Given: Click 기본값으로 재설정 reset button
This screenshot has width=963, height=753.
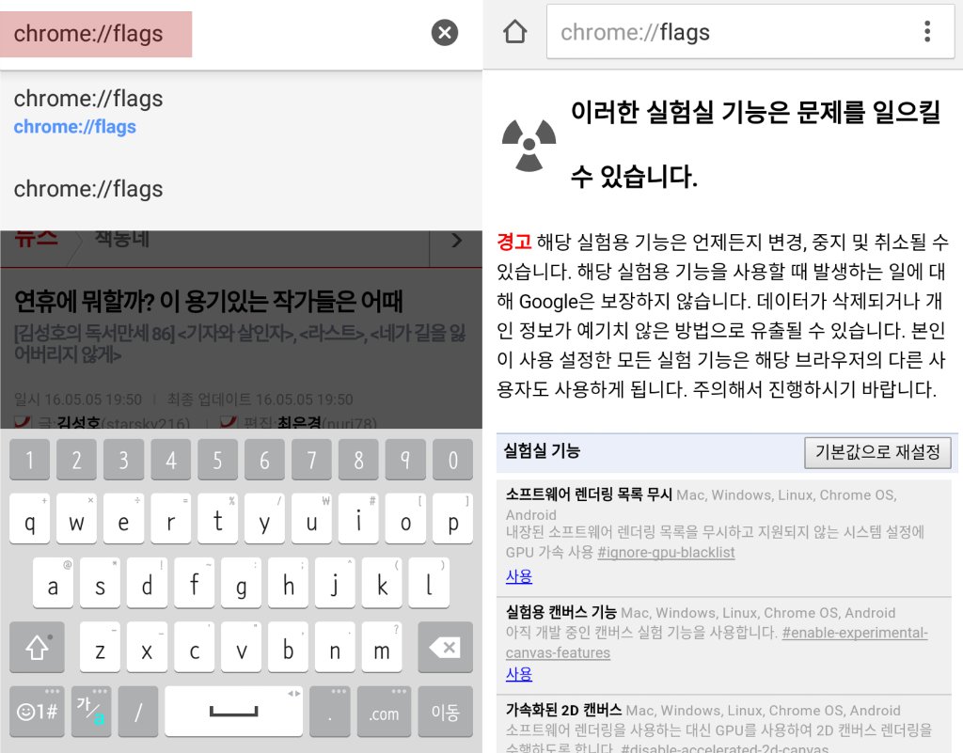Looking at the screenshot, I should click(x=877, y=452).
